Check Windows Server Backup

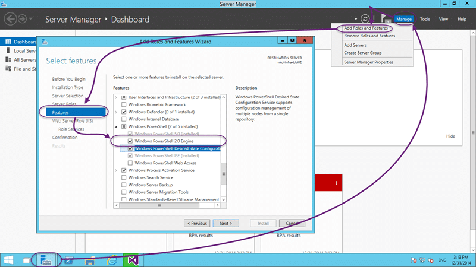[124, 185]
